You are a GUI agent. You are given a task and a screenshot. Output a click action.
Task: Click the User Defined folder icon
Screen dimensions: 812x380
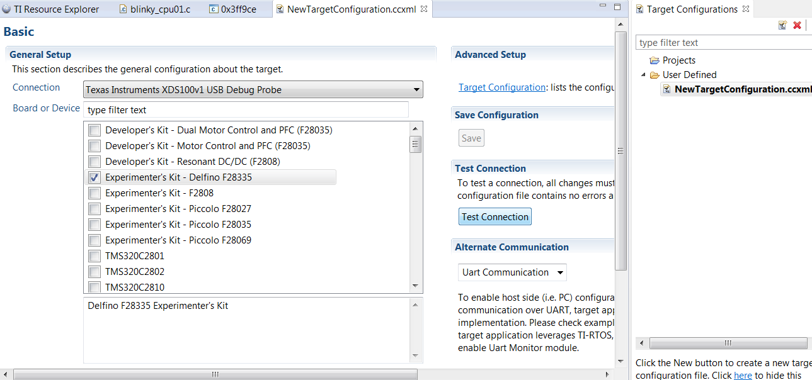tap(655, 75)
